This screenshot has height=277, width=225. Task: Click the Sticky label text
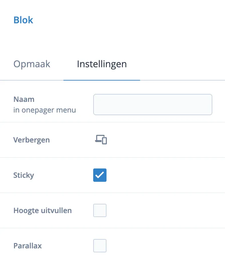point(24,175)
